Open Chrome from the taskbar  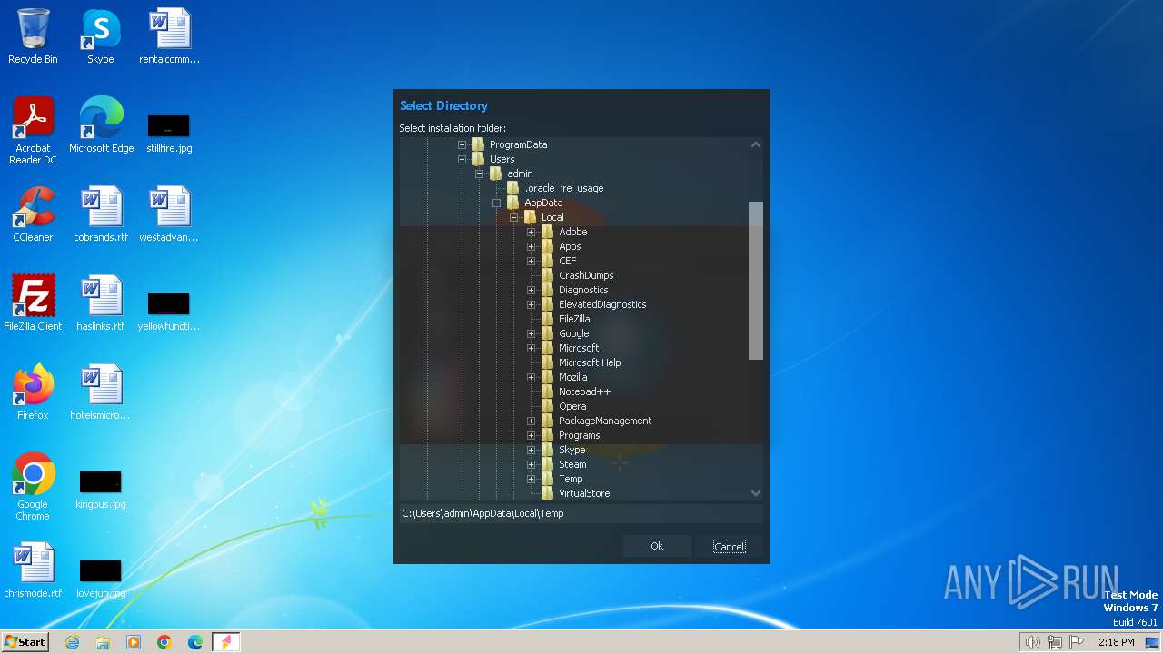[164, 642]
